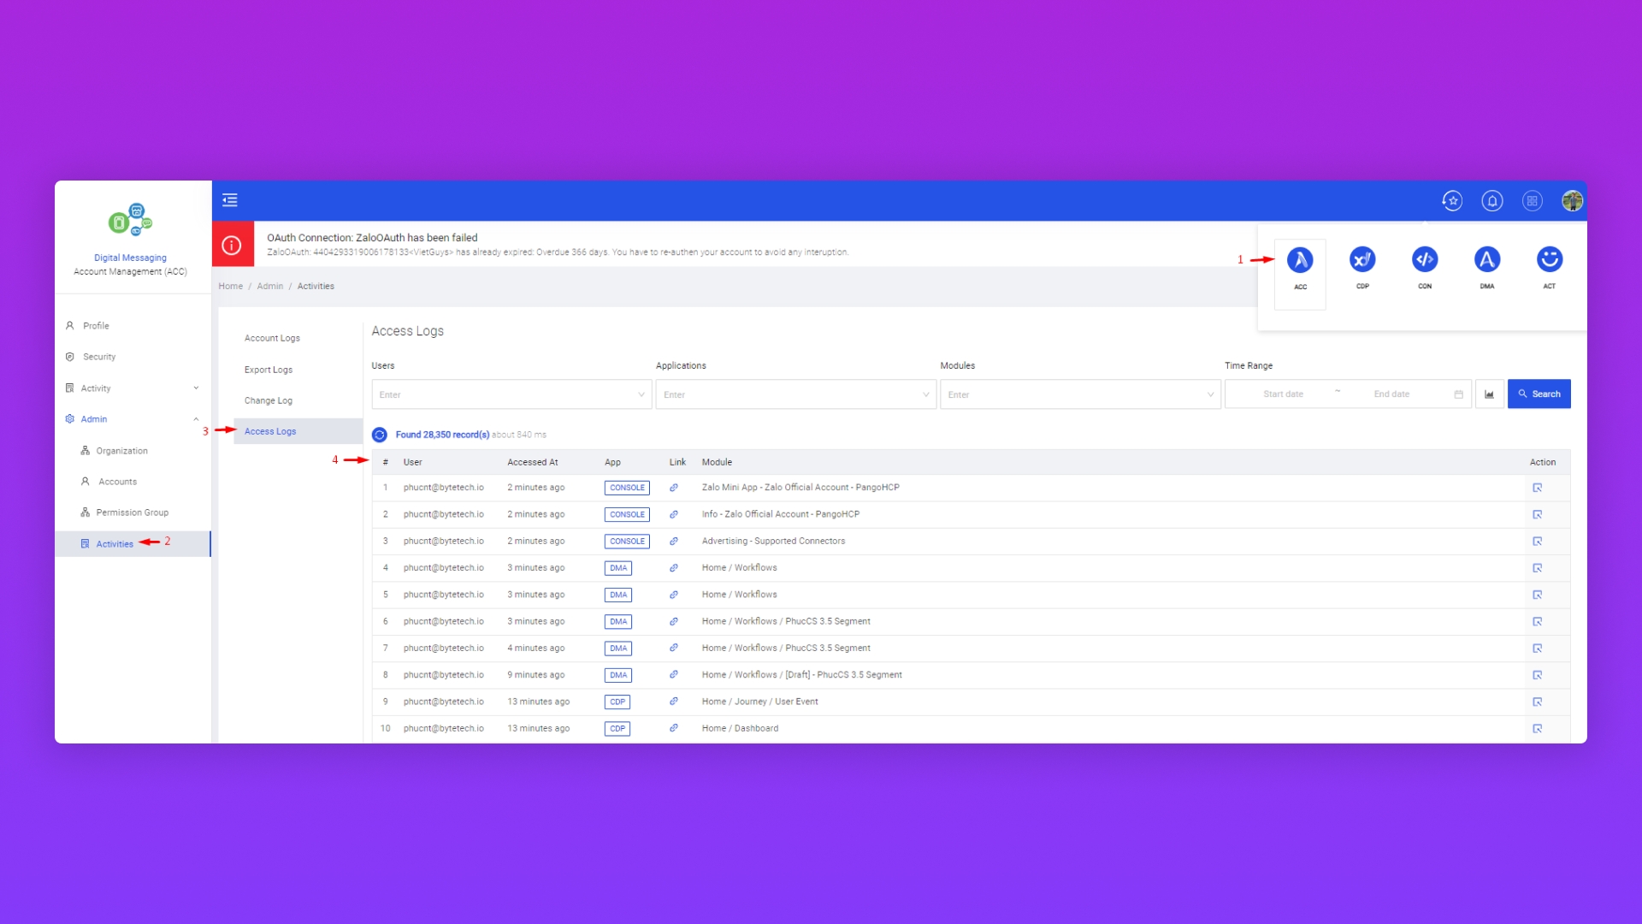Viewport: 1642px width, 924px height.
Task: Switch to the CDP app icon
Action: [x=1362, y=260]
